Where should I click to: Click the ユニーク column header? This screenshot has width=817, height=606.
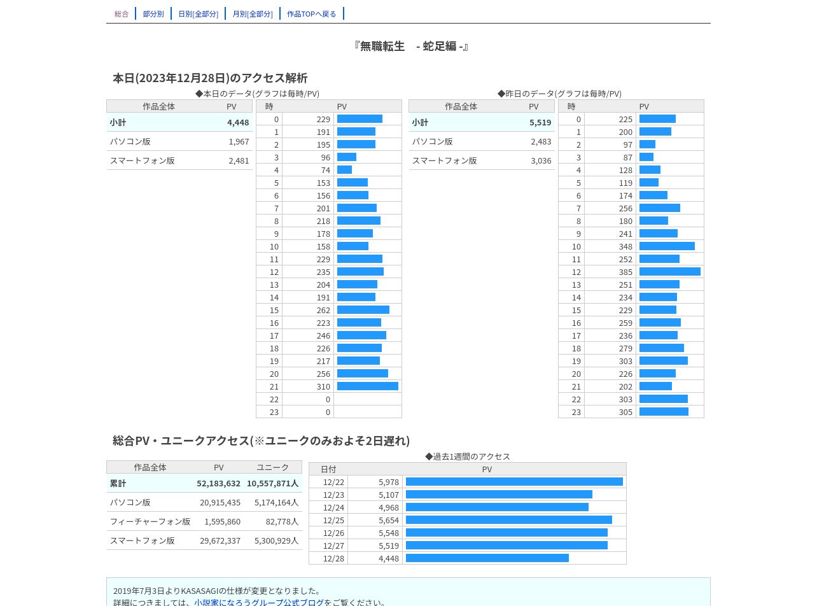click(272, 467)
